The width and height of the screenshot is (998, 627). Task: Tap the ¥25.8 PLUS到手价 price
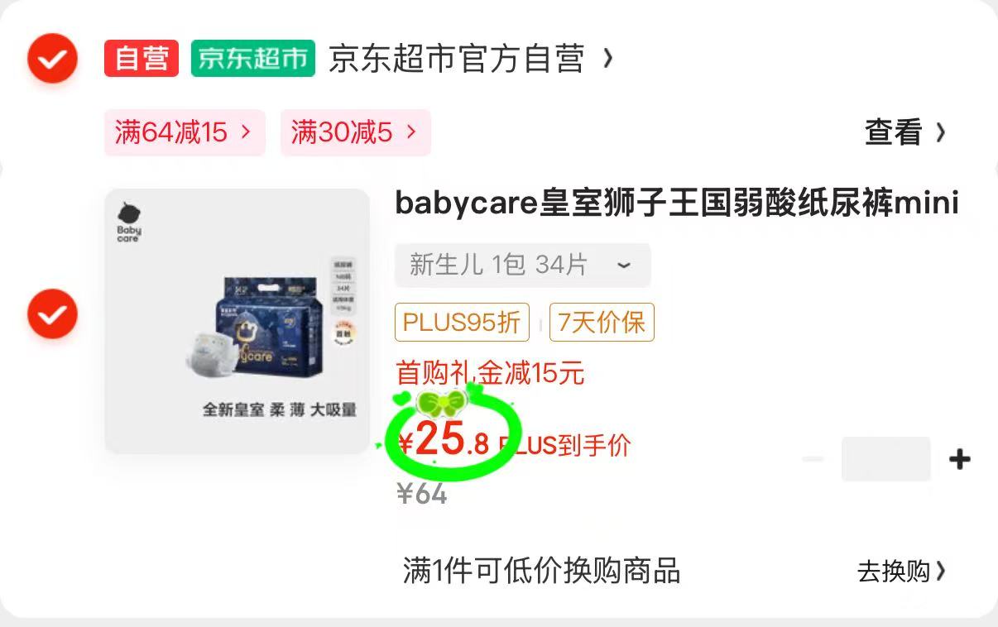(x=513, y=443)
